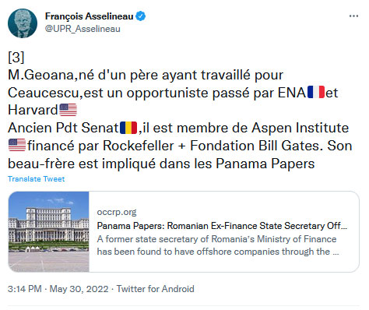Click the US flag emoji after Harvard
369x310 pixels.
click(x=69, y=110)
